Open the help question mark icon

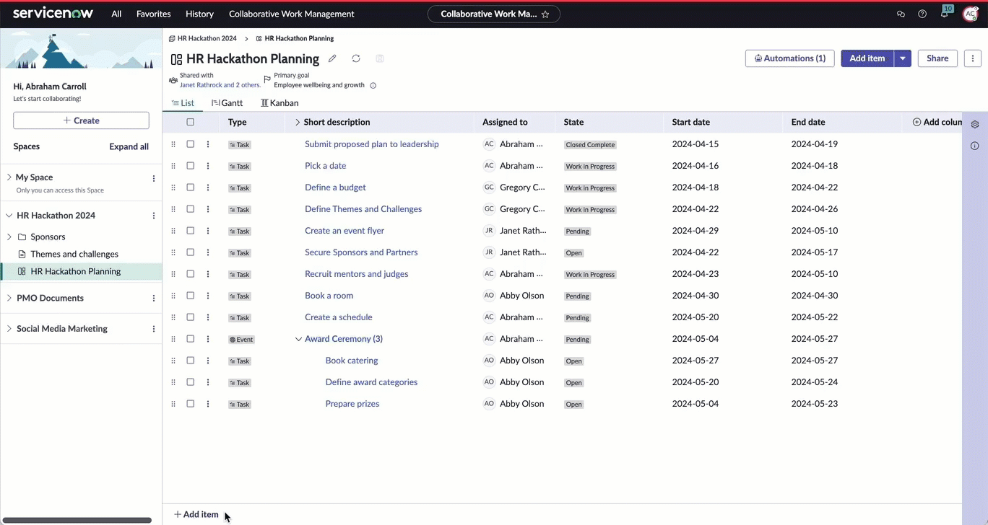pos(922,14)
